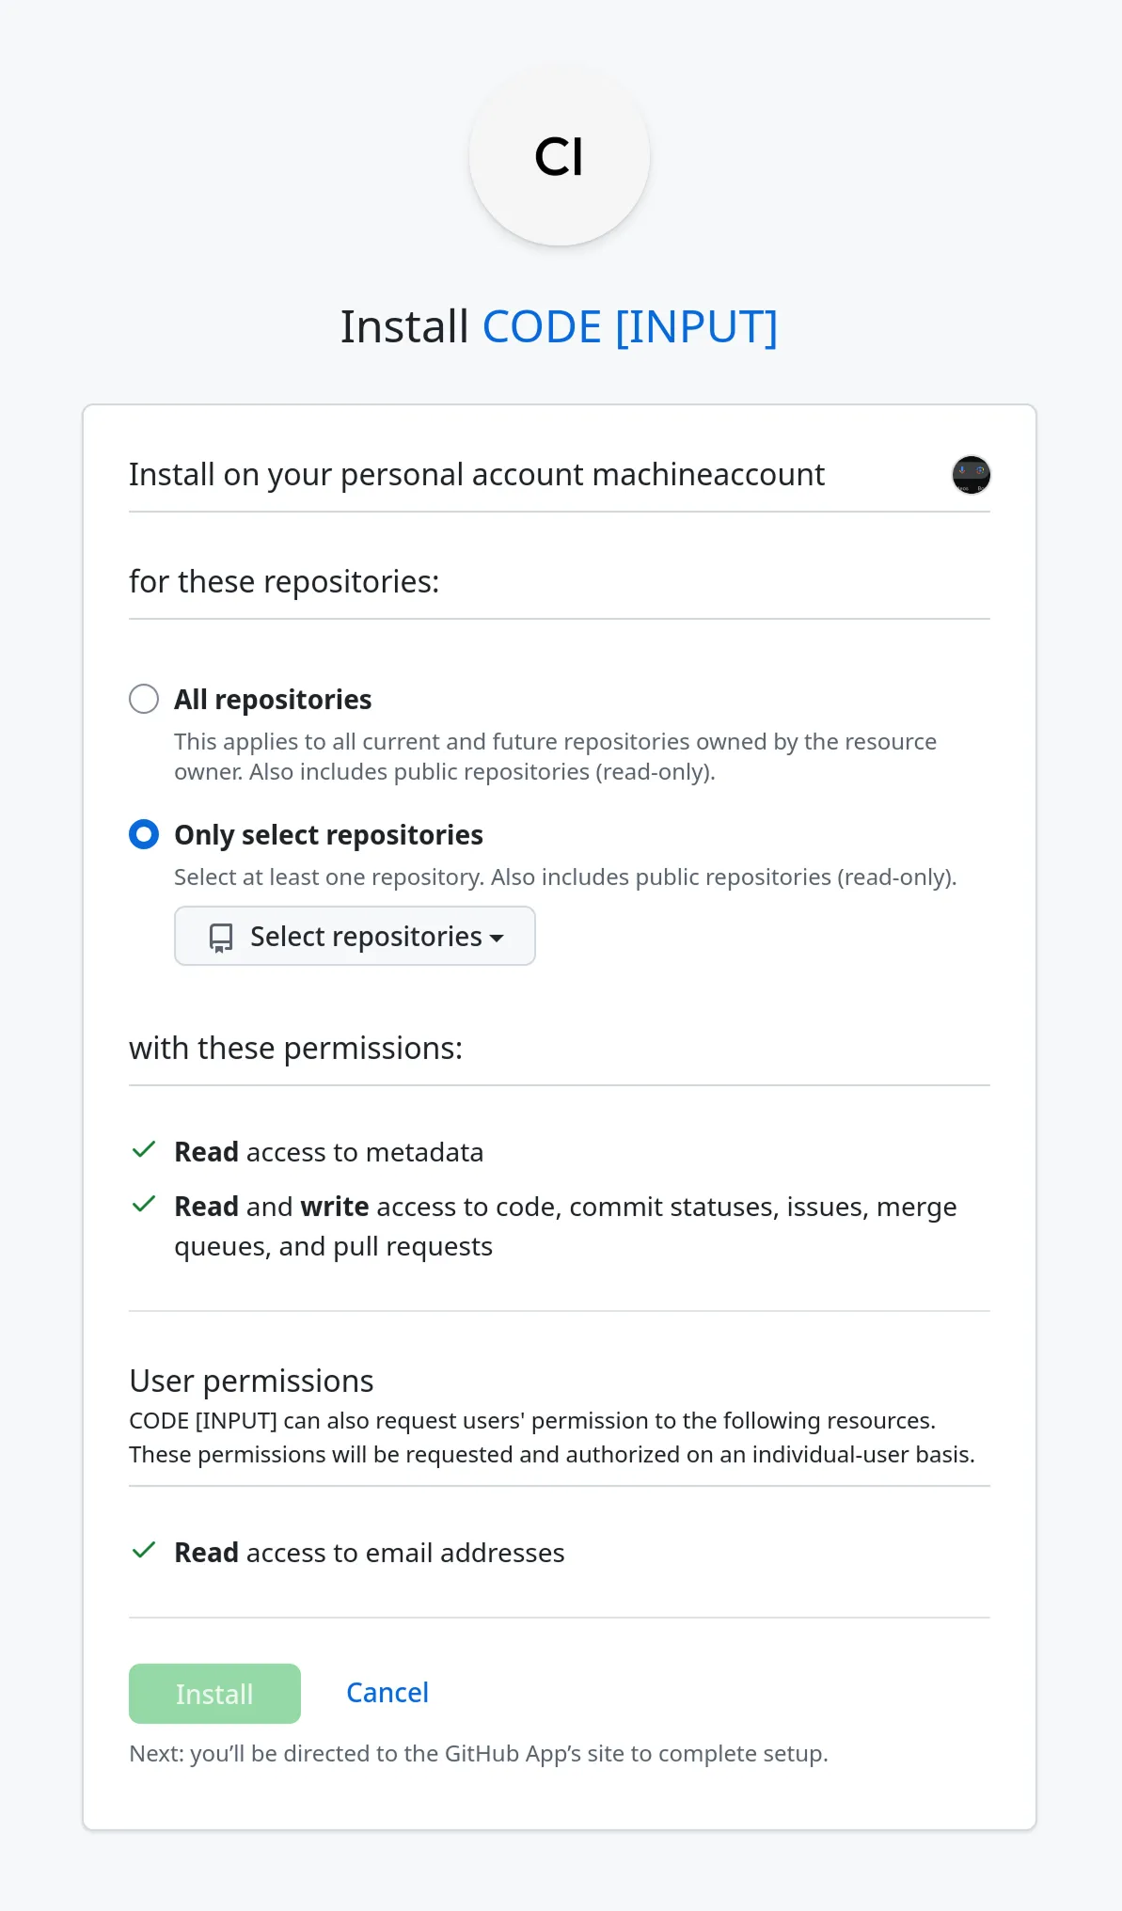Choose the Only select repositories radio button

click(x=144, y=835)
